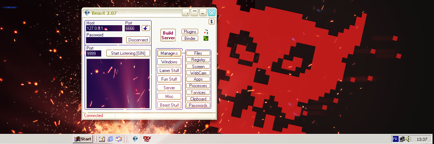Open the Files manager
This screenshot has height=144, width=434.
click(198, 53)
